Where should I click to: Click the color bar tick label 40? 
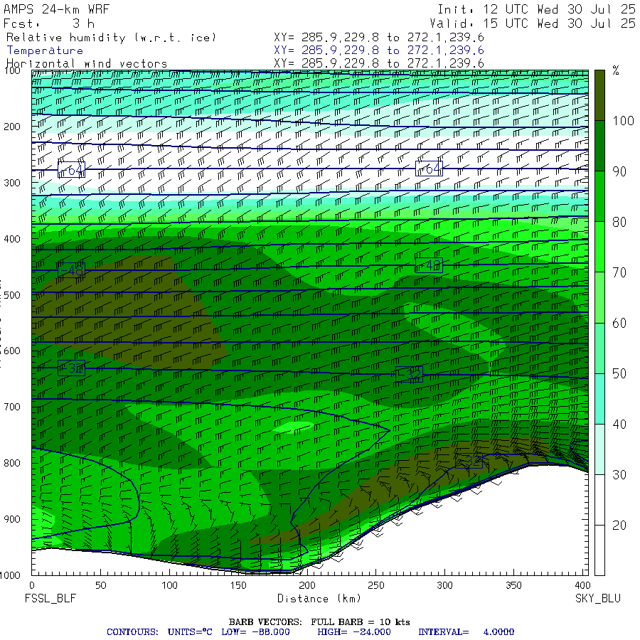(619, 425)
